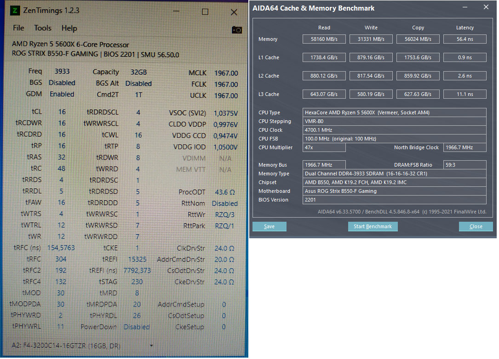Click the tRC value 48
This screenshot has width=499, height=359.
62,168
